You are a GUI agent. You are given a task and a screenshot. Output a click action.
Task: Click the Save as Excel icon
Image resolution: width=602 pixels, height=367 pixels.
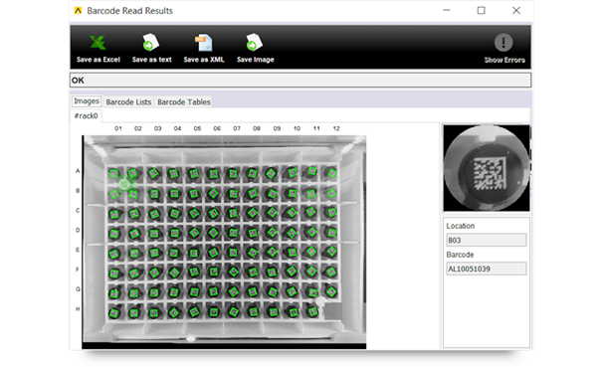pyautogui.click(x=98, y=43)
